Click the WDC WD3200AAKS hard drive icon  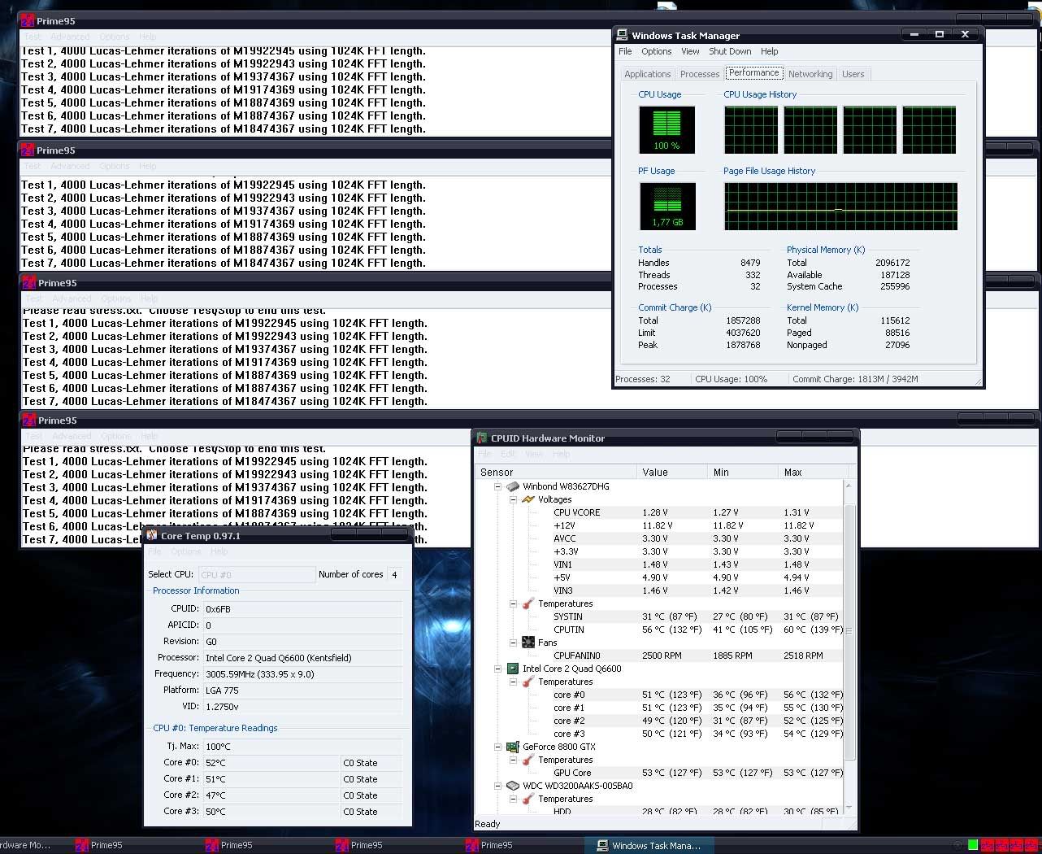tap(513, 786)
